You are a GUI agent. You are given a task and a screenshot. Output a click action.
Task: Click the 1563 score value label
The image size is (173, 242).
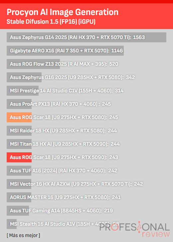click(139, 37)
